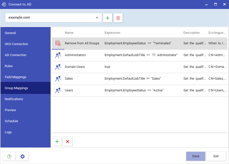
Task: Click the Remove from All Groups row icon
Action: click(x=58, y=43)
